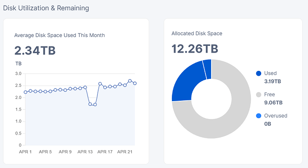This screenshot has width=308, height=168.
Task: Click the 0B overused value
Action: tap(267, 124)
